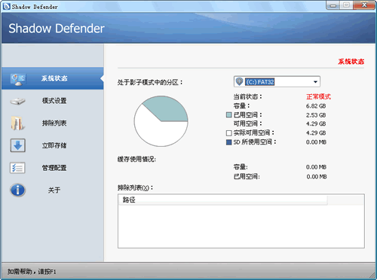
Task: Click the 路径 column header
Action: click(x=222, y=199)
